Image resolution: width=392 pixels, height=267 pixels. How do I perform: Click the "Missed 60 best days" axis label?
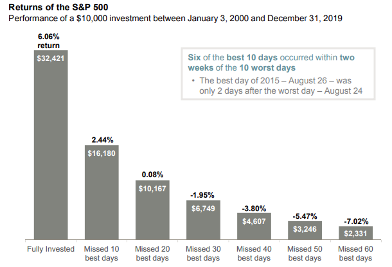pos(356,253)
